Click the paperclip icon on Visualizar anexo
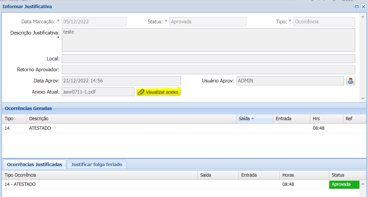Screen dimensions: 368x197 point(141,92)
